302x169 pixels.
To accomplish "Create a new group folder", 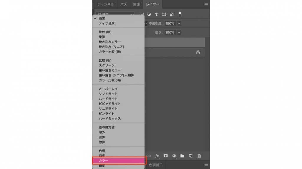I will pyautogui.click(x=182, y=156).
